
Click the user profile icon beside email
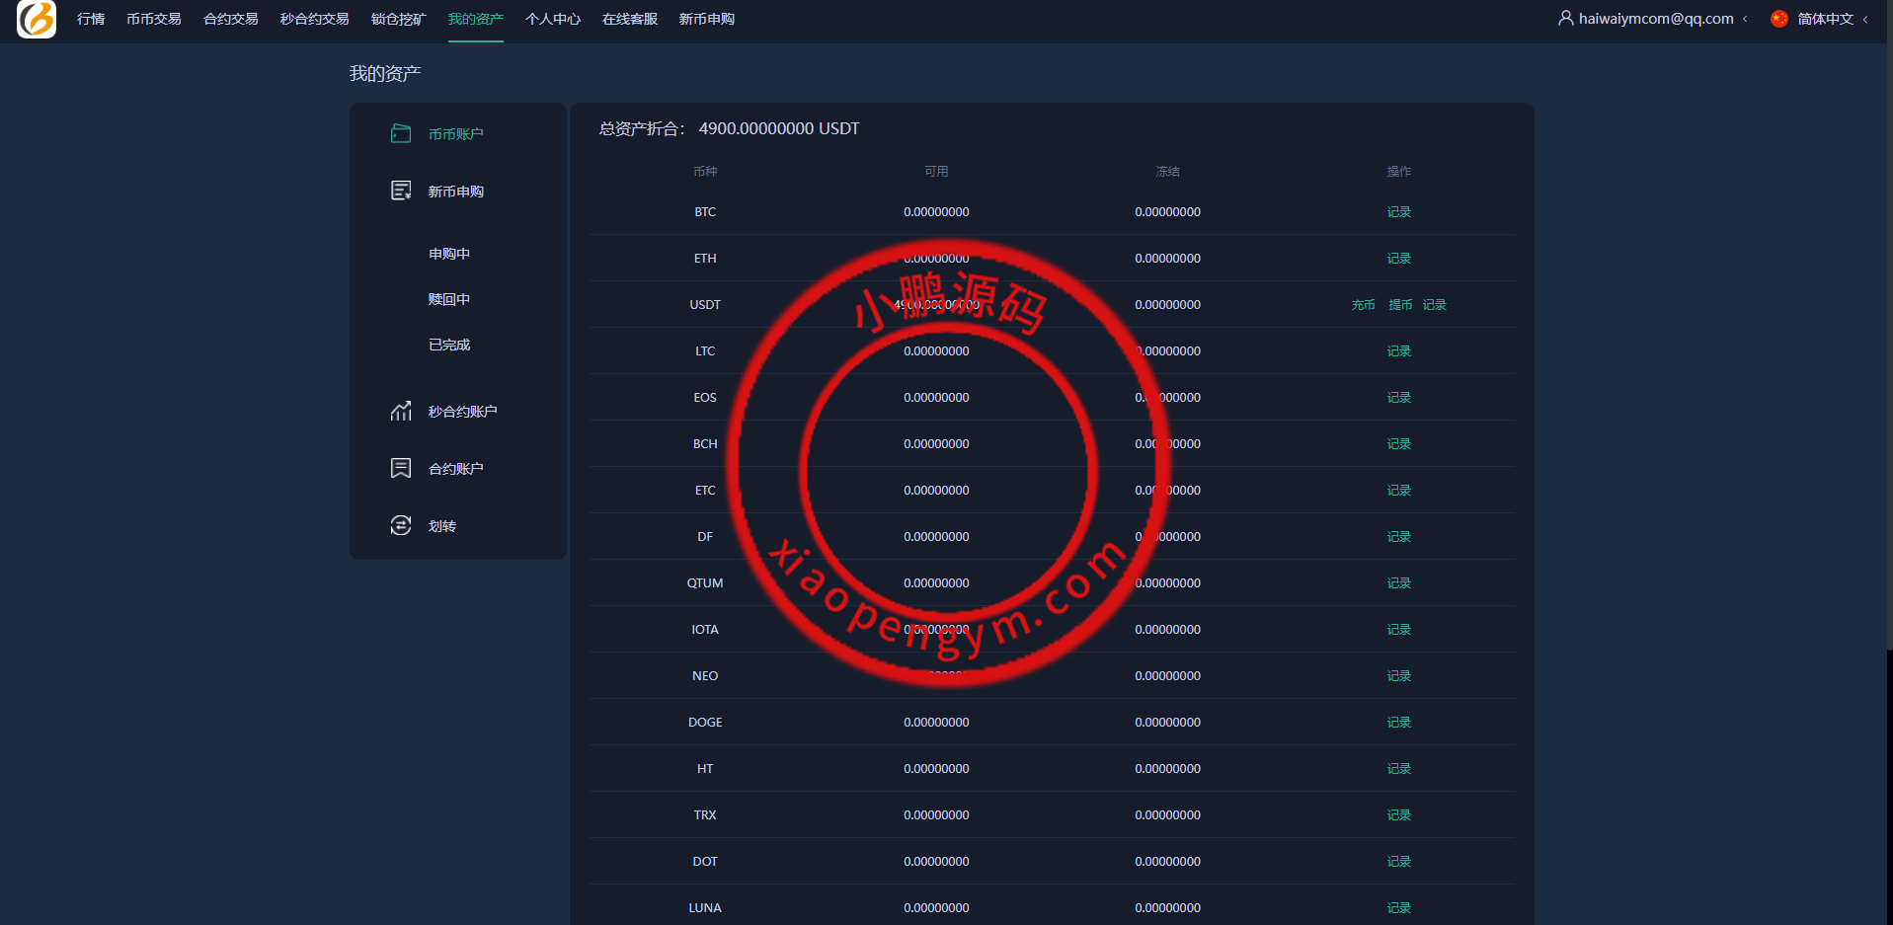(1565, 18)
